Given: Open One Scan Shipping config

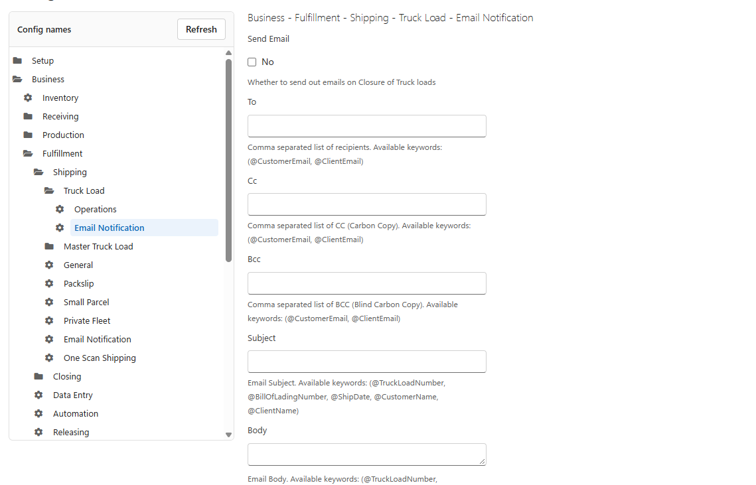Looking at the screenshot, I should 100,358.
